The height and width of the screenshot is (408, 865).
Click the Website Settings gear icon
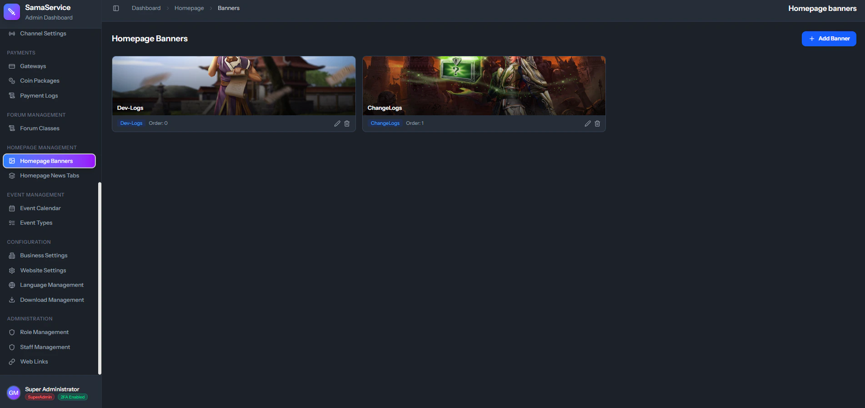12,270
